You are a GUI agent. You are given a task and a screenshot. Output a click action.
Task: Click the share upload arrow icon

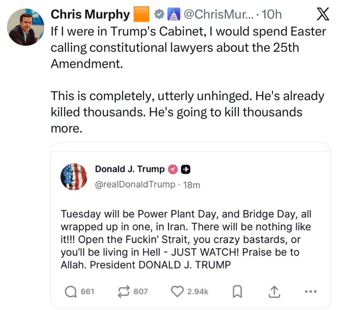coord(274,291)
